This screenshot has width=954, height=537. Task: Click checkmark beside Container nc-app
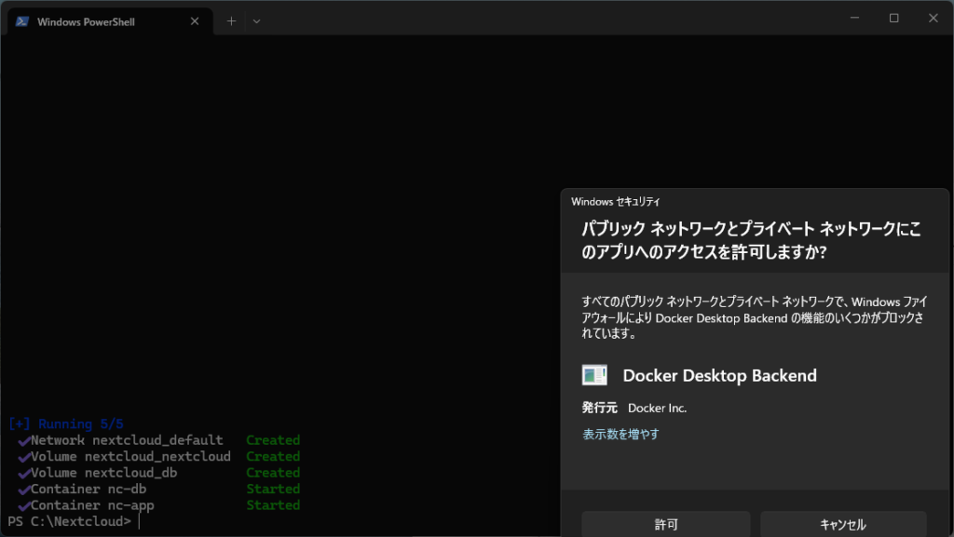tap(23, 505)
